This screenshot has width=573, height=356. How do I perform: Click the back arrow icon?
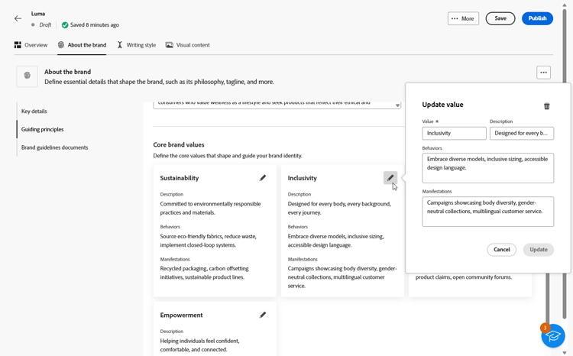click(x=18, y=18)
